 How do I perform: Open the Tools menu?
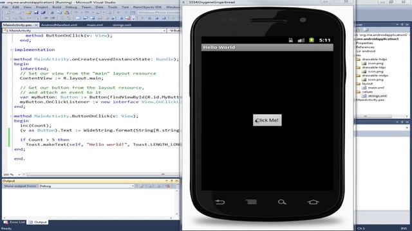[113, 7]
